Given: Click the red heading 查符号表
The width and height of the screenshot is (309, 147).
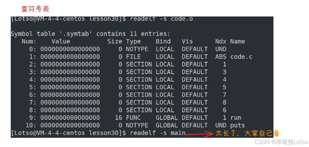Looking at the screenshot, I should coord(35,9).
